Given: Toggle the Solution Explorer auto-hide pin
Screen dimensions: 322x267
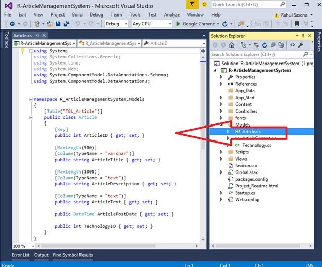Looking at the screenshot, I should point(303,36).
